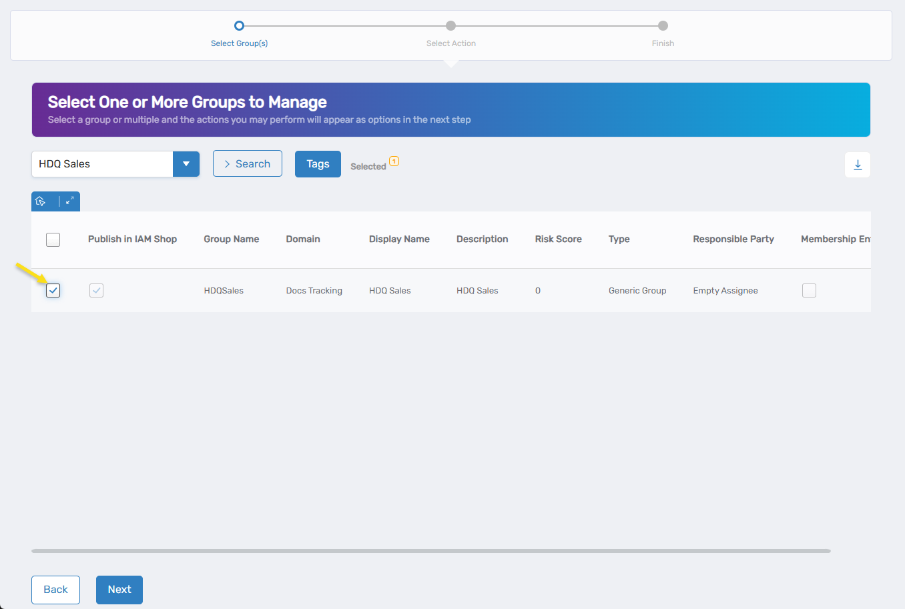Screen dimensions: 905x609
Task: Click the download export icon
Action: click(x=858, y=165)
